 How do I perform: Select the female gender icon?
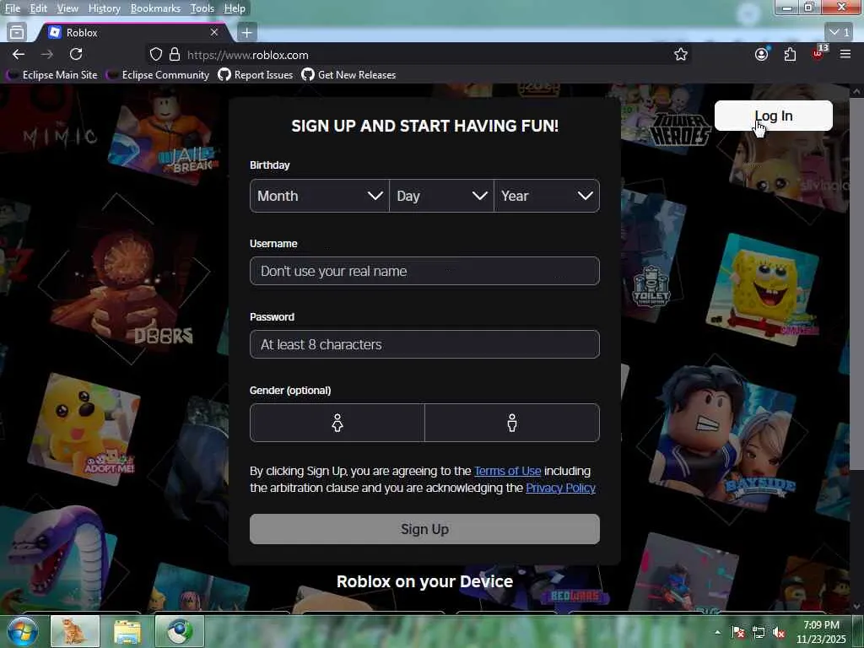coord(337,423)
